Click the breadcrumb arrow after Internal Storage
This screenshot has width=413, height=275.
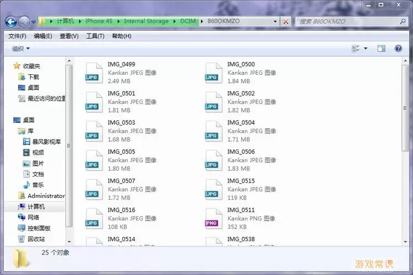(175, 21)
